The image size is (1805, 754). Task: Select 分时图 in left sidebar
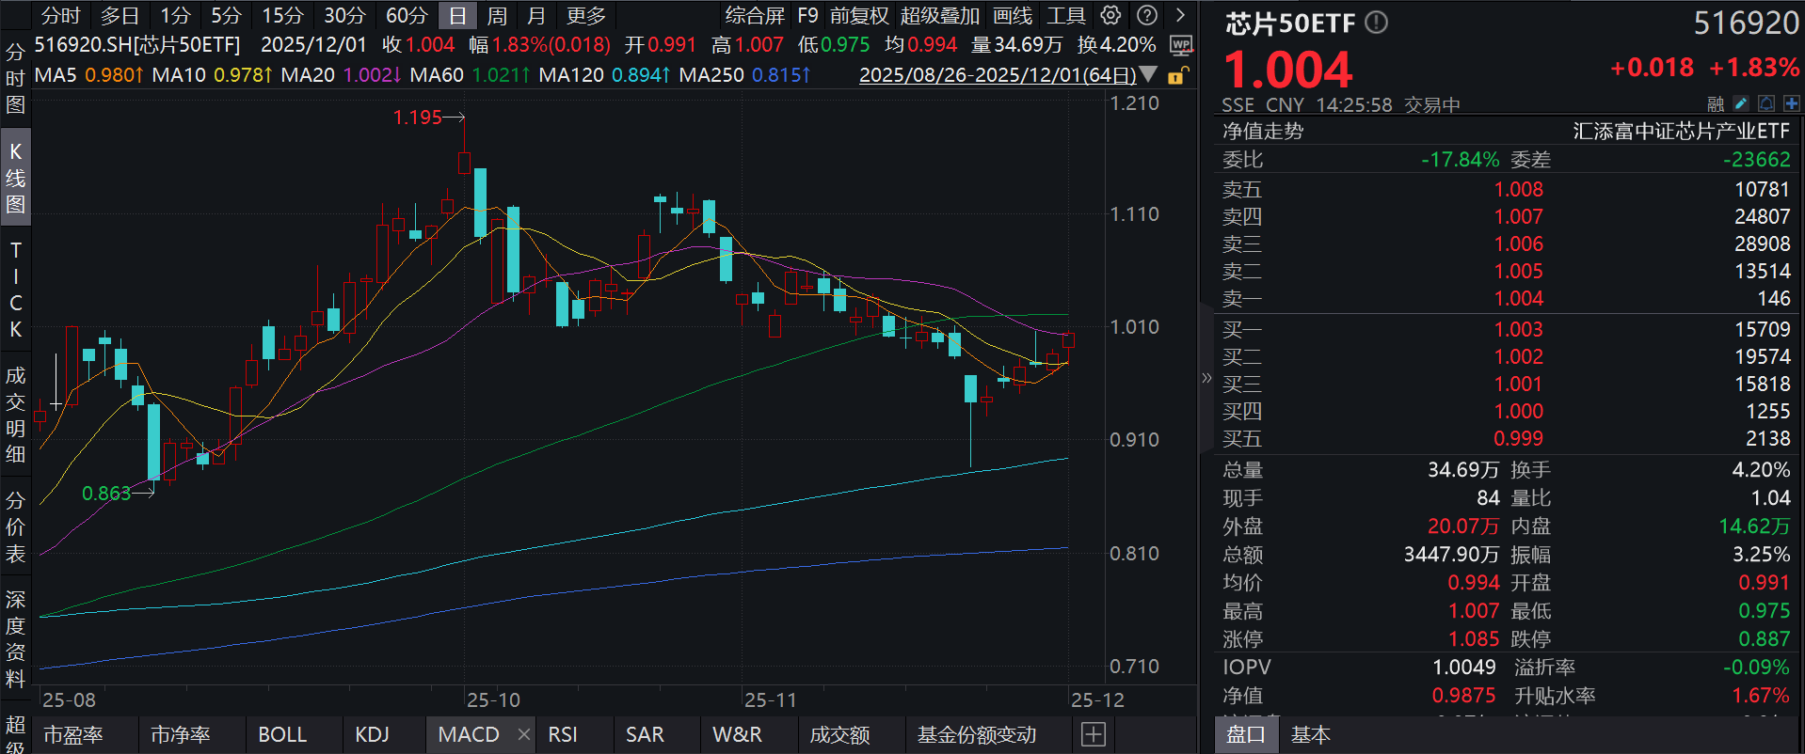[x=15, y=78]
